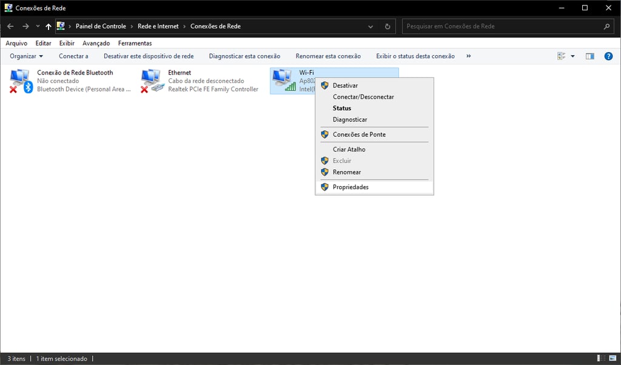Toggle the preview pane icon
Viewport: 621px width, 365px height.
[590, 56]
